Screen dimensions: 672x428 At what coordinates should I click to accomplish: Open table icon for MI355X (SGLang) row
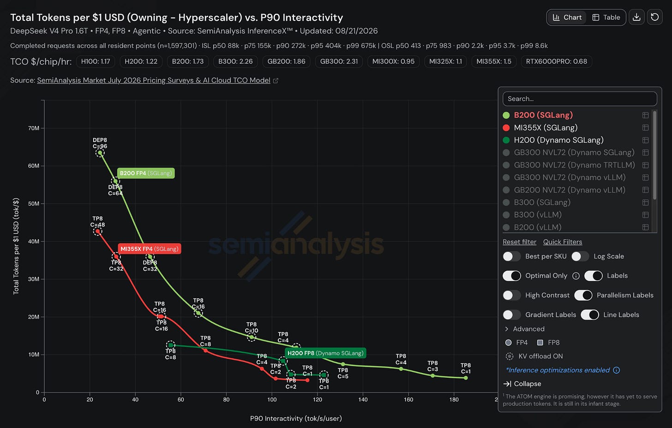coord(645,128)
